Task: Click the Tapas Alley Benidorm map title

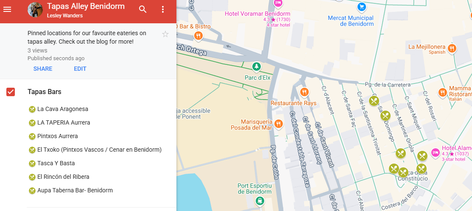Action: [86, 6]
